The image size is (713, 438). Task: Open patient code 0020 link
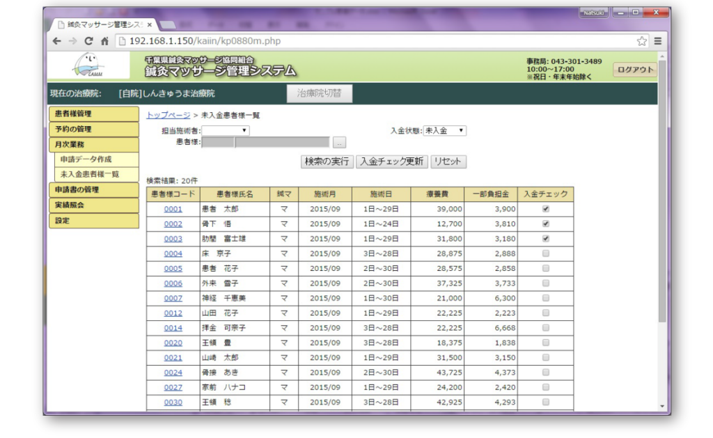(x=173, y=343)
